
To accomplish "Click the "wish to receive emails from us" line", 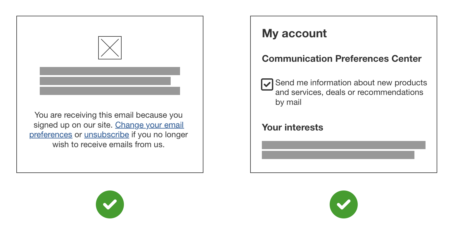I will pyautogui.click(x=108, y=144).
